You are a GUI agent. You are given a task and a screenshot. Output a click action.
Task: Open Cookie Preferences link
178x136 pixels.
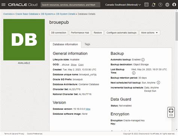pyautogui.click(x=35, y=134)
